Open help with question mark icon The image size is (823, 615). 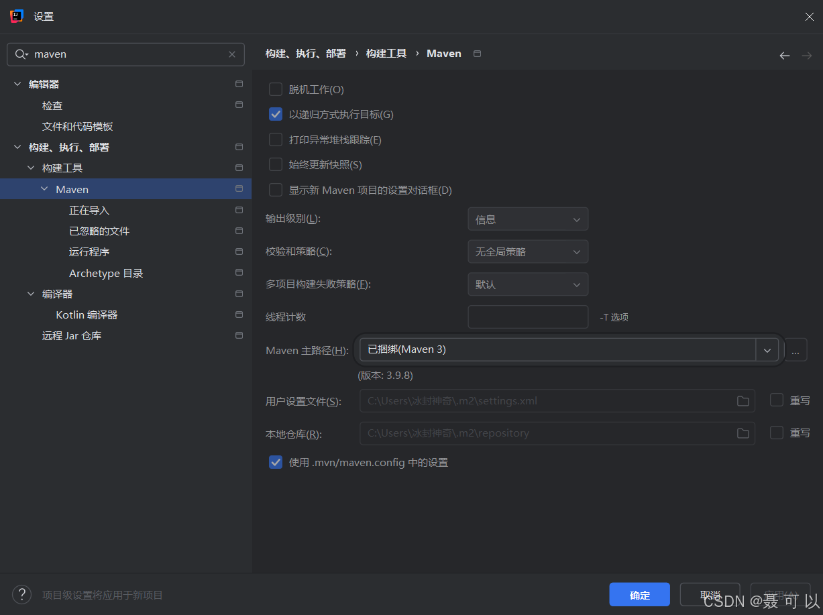pos(21,594)
